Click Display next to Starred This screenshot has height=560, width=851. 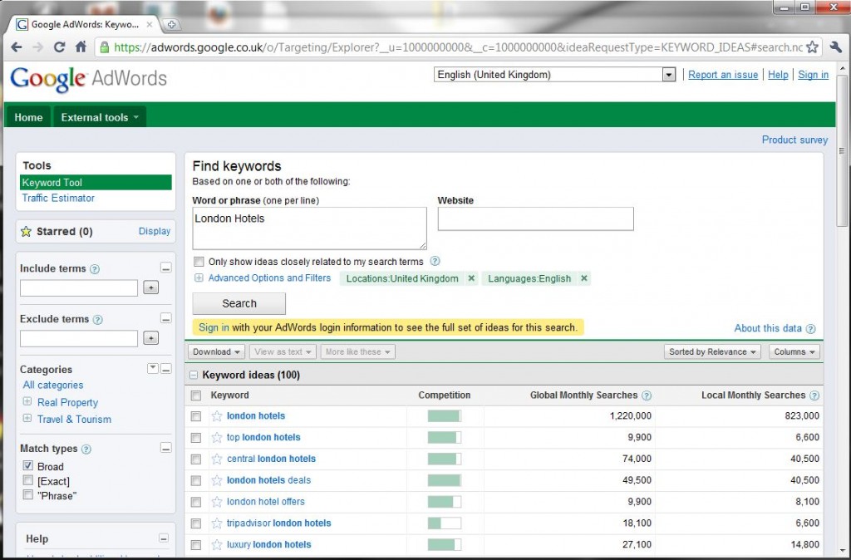pyautogui.click(x=154, y=231)
